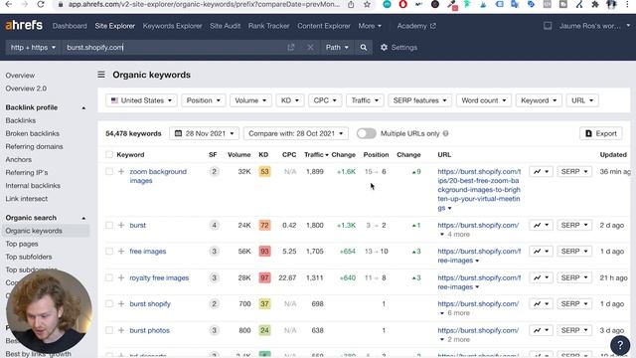Open SERP dropdown for burst row

(x=574, y=226)
